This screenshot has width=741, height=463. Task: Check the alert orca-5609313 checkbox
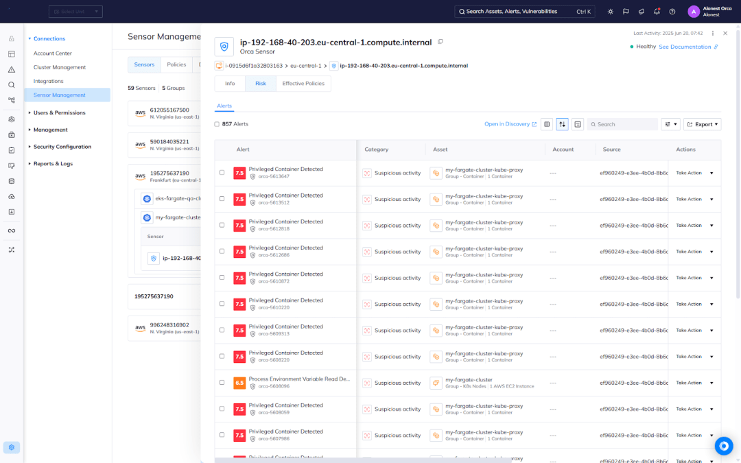(222, 330)
